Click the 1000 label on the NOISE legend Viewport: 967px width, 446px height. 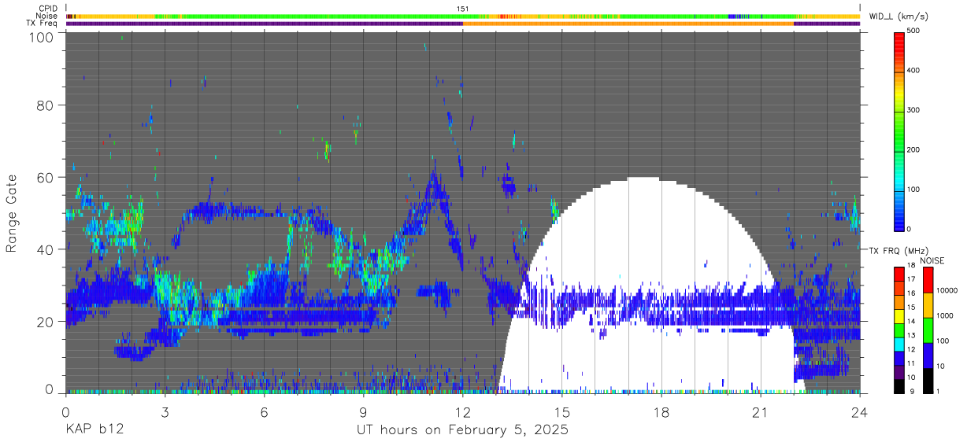click(x=945, y=315)
